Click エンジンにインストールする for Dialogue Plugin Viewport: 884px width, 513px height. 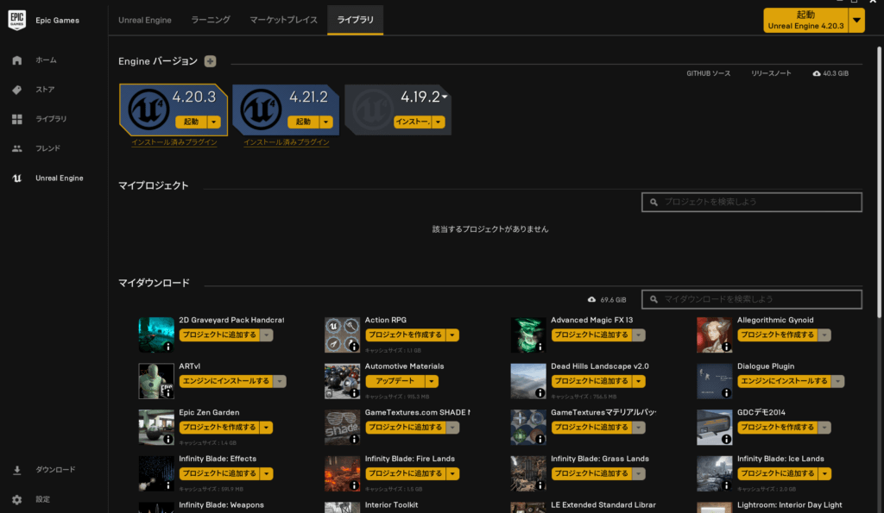[784, 381]
